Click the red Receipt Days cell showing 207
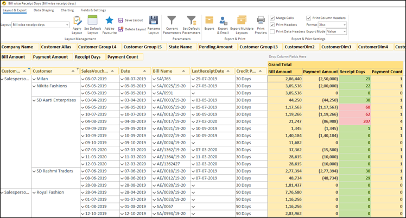Screen dimensions: 406x218 point(354,121)
